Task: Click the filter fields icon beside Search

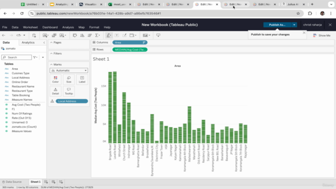Action: (35, 57)
